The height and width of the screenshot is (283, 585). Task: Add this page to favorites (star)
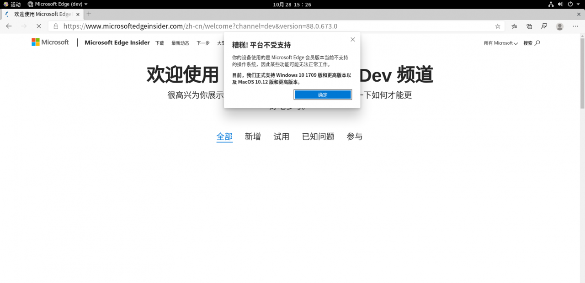(x=498, y=26)
